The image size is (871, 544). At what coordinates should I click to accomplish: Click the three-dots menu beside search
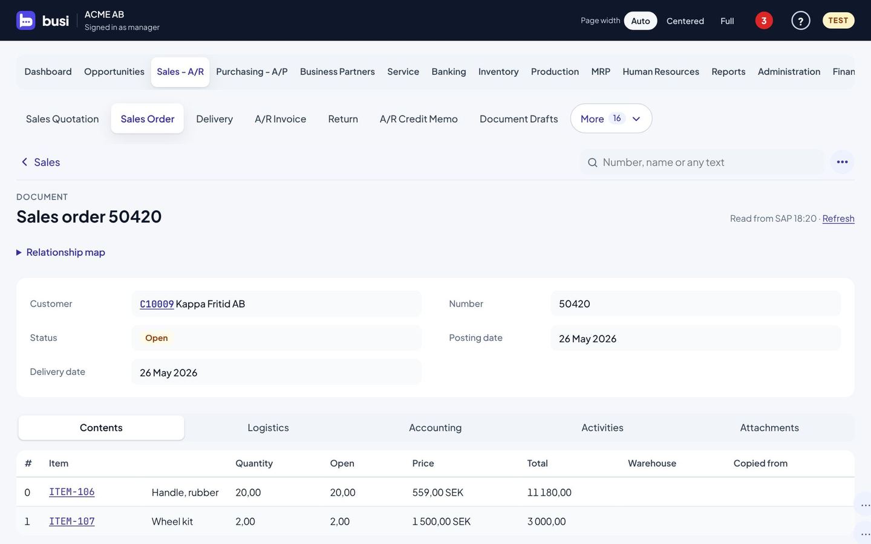(842, 162)
